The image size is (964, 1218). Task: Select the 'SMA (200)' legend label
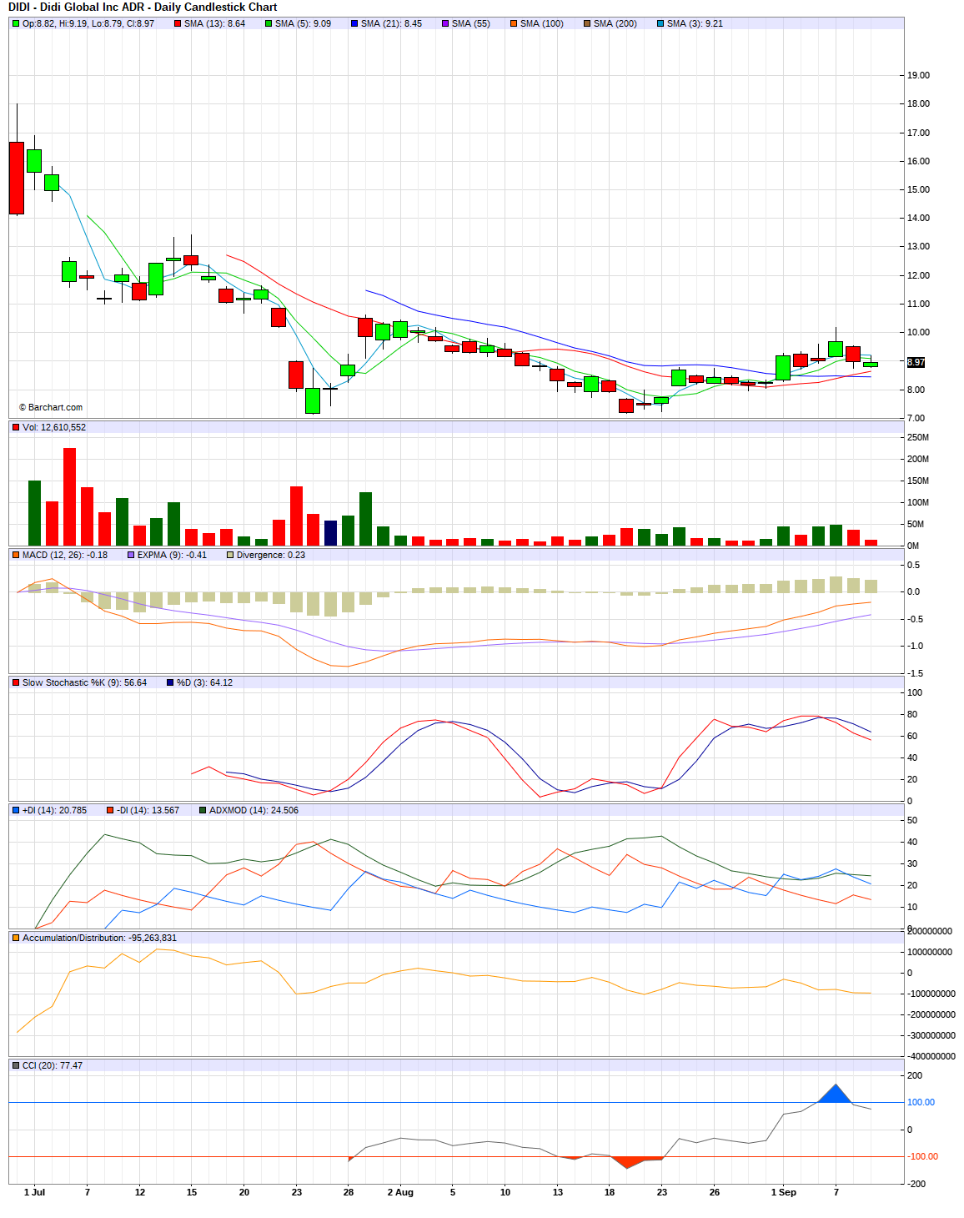tap(615, 23)
